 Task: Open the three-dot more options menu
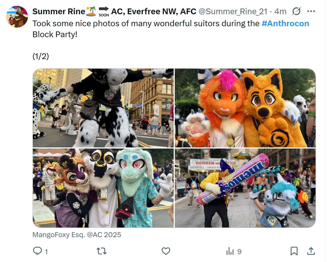coord(311,11)
